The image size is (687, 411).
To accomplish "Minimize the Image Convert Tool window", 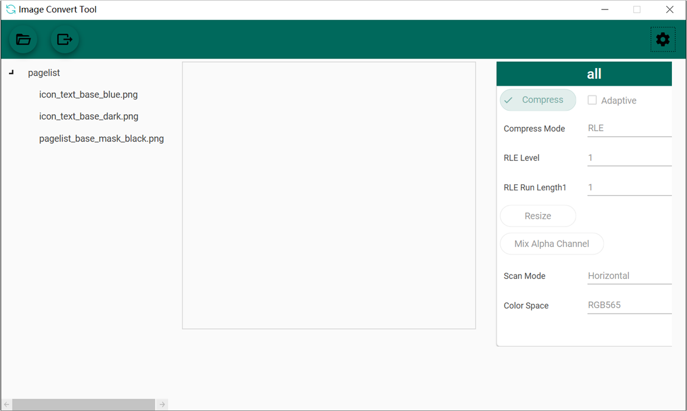I will [606, 9].
